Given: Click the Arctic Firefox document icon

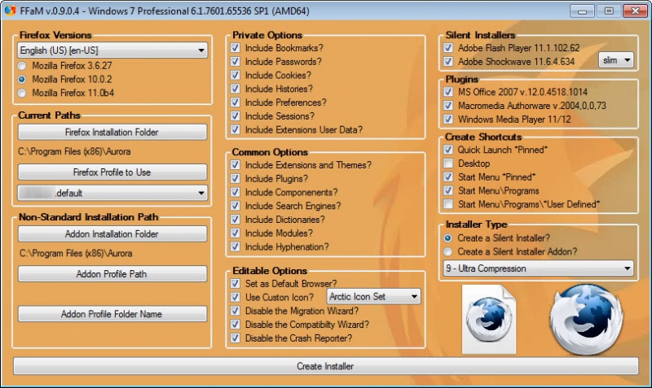Looking at the screenshot, I should 489,320.
